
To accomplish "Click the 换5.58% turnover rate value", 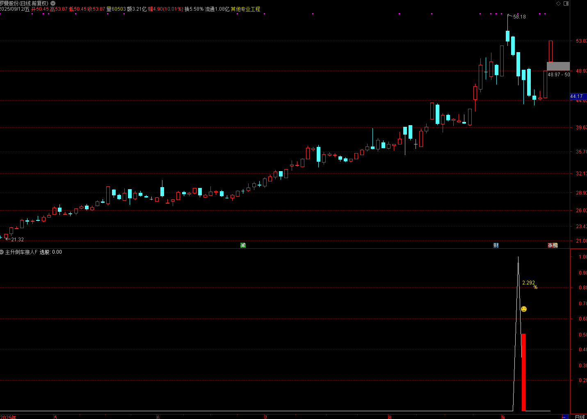I will click(194, 9).
